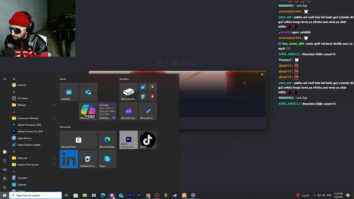Image resolution: width=354 pixels, height=199 pixels.
Task: Open Apple Software Update from app list
Action: (x=34, y=145)
